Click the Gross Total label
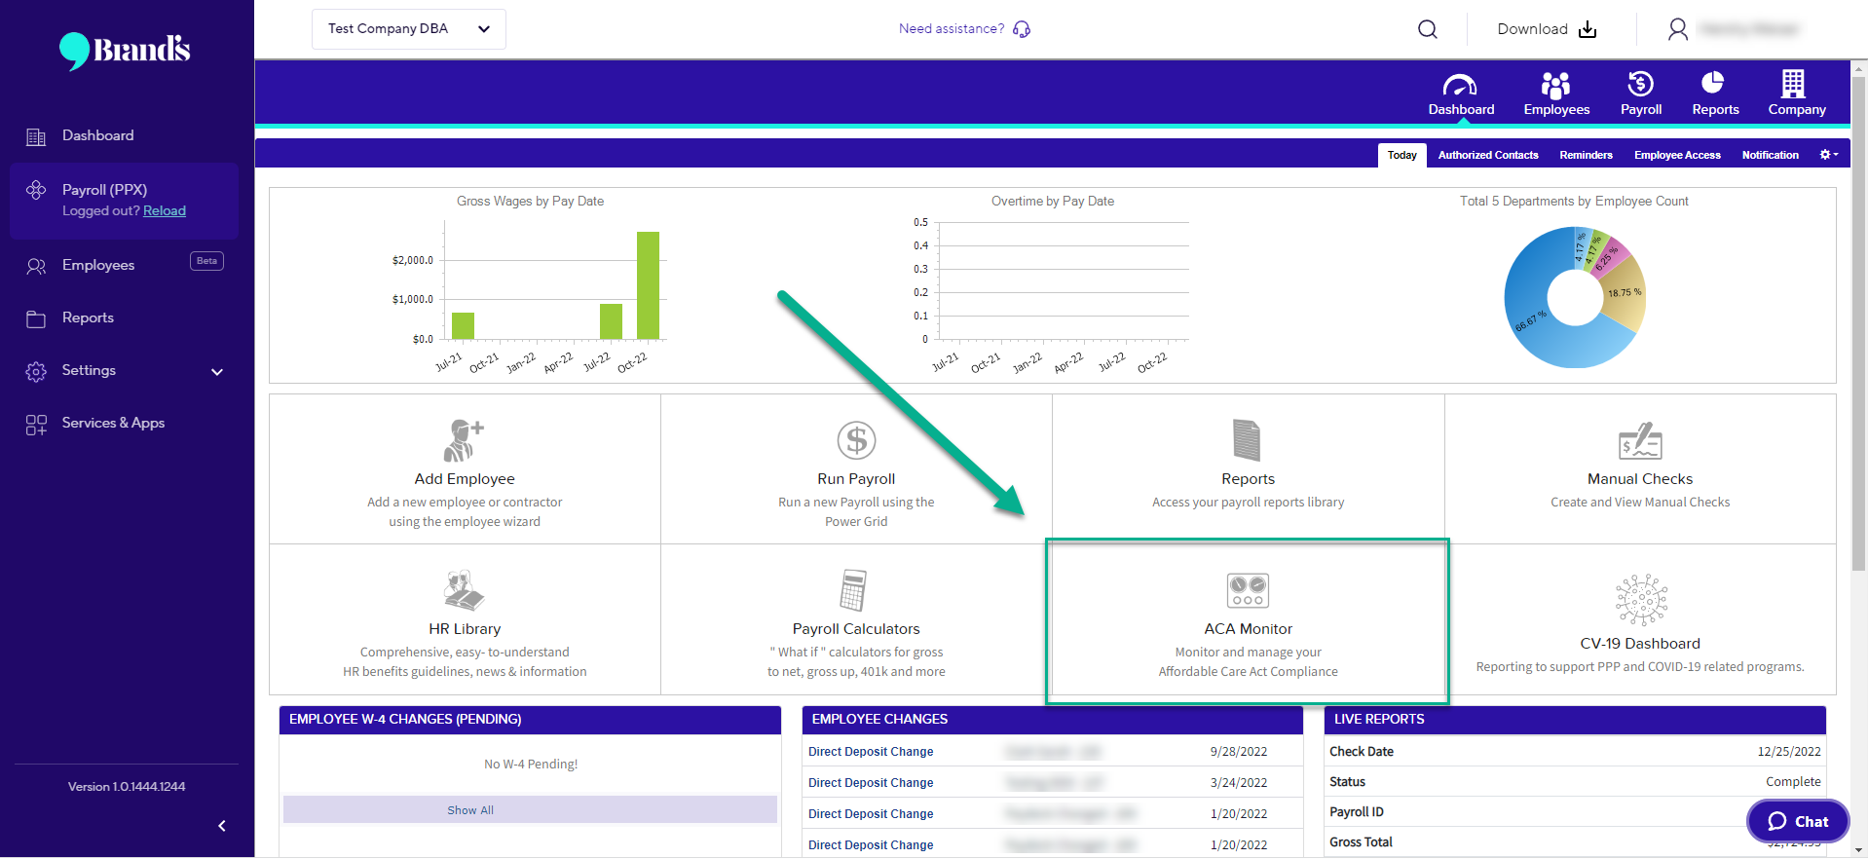 pos(1361,842)
